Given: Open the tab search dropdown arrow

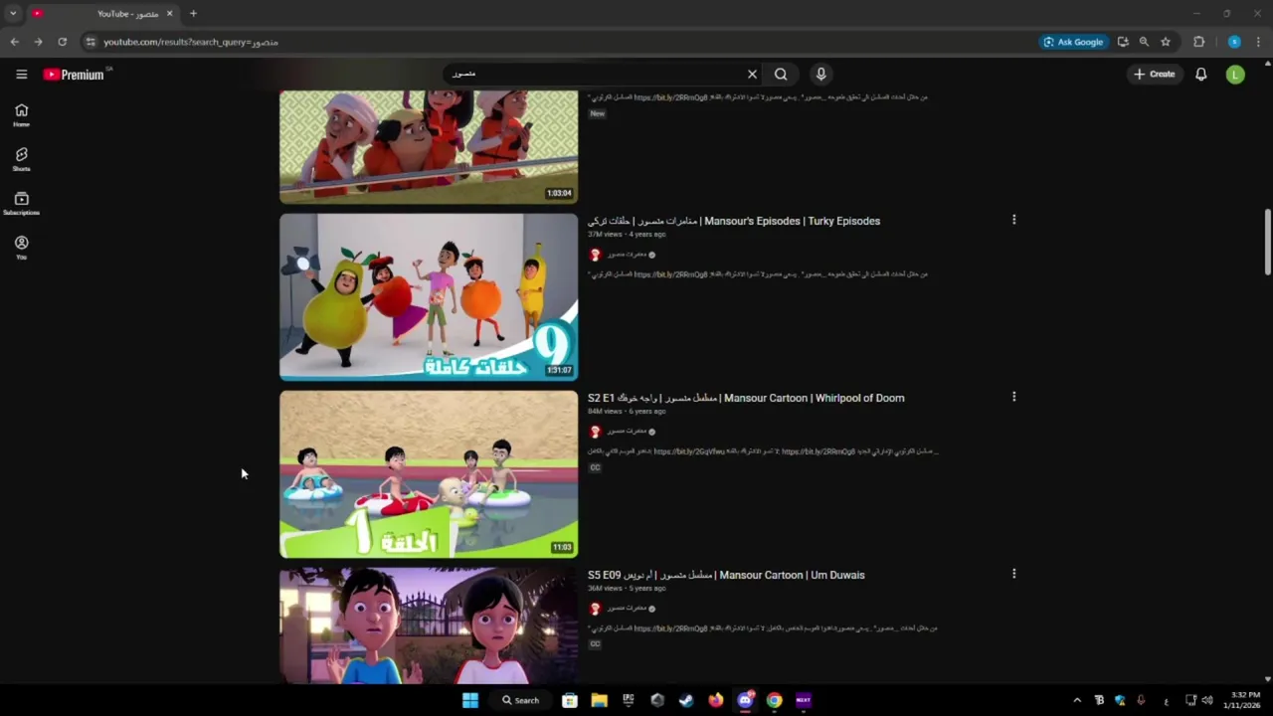Looking at the screenshot, I should tap(13, 14).
